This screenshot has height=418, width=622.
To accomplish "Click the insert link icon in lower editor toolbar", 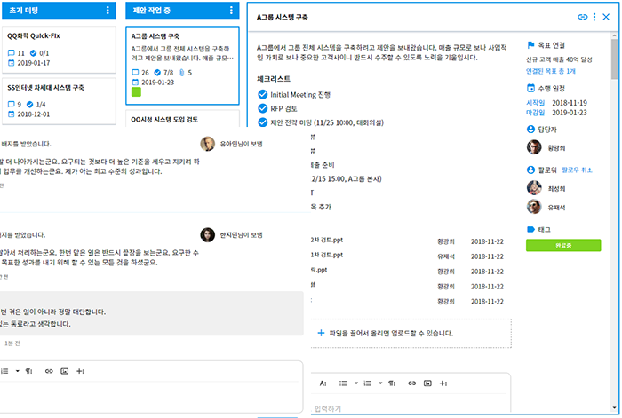I will [411, 383].
